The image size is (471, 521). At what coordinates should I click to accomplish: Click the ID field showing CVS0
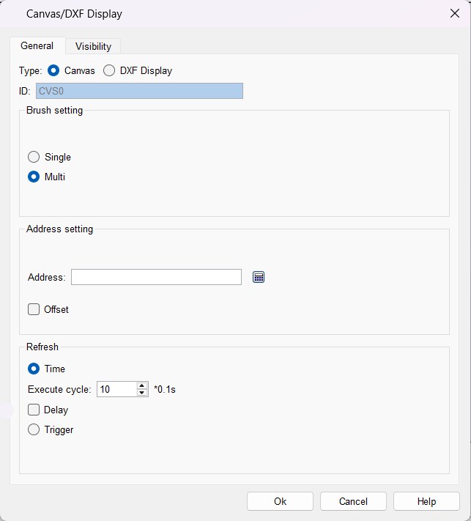coord(139,91)
